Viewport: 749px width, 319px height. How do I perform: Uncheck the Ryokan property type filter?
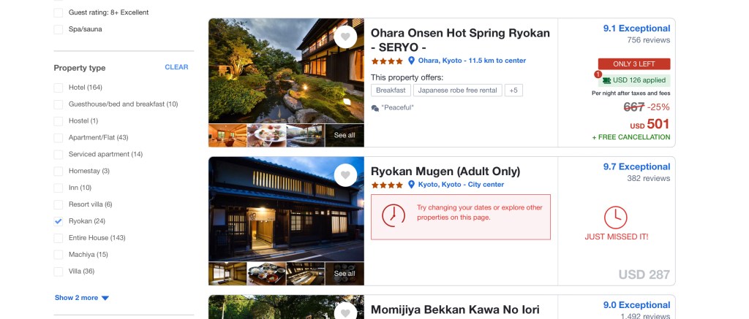click(59, 221)
